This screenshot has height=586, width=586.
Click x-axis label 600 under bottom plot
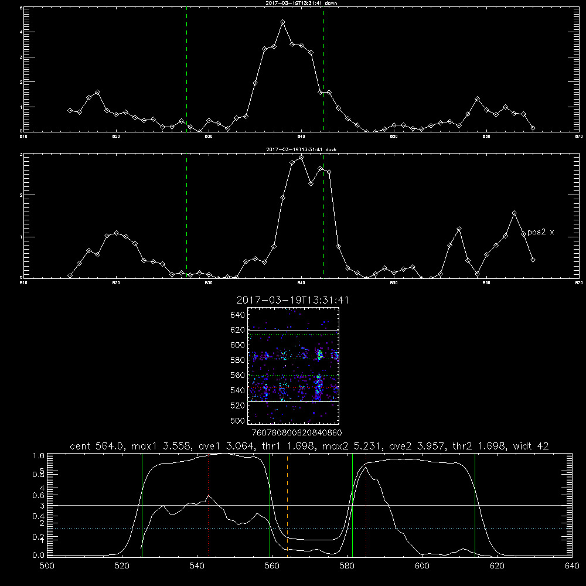click(423, 566)
